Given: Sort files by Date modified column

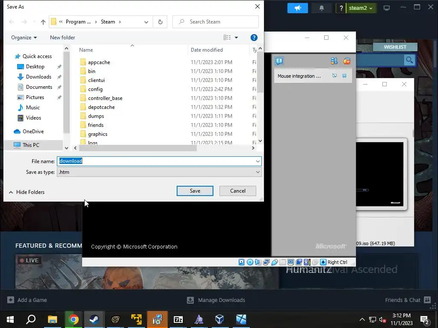Looking at the screenshot, I should pos(207,50).
